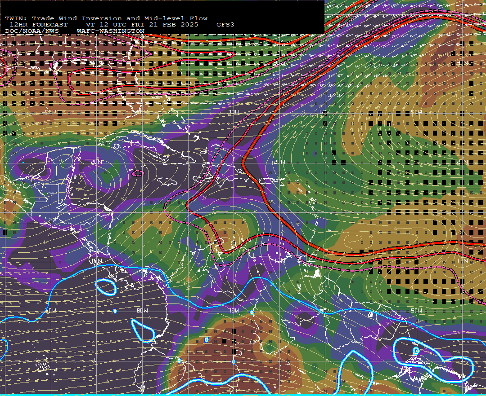Click the 50W label over the open Atlantic
The width and height of the screenshot is (486, 396).
[x=416, y=112]
